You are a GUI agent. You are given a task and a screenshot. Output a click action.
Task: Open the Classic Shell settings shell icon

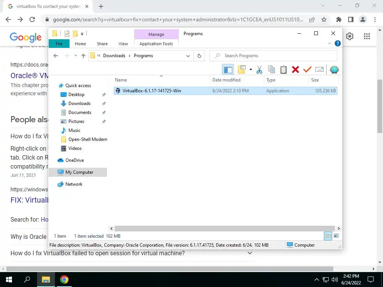(x=334, y=70)
